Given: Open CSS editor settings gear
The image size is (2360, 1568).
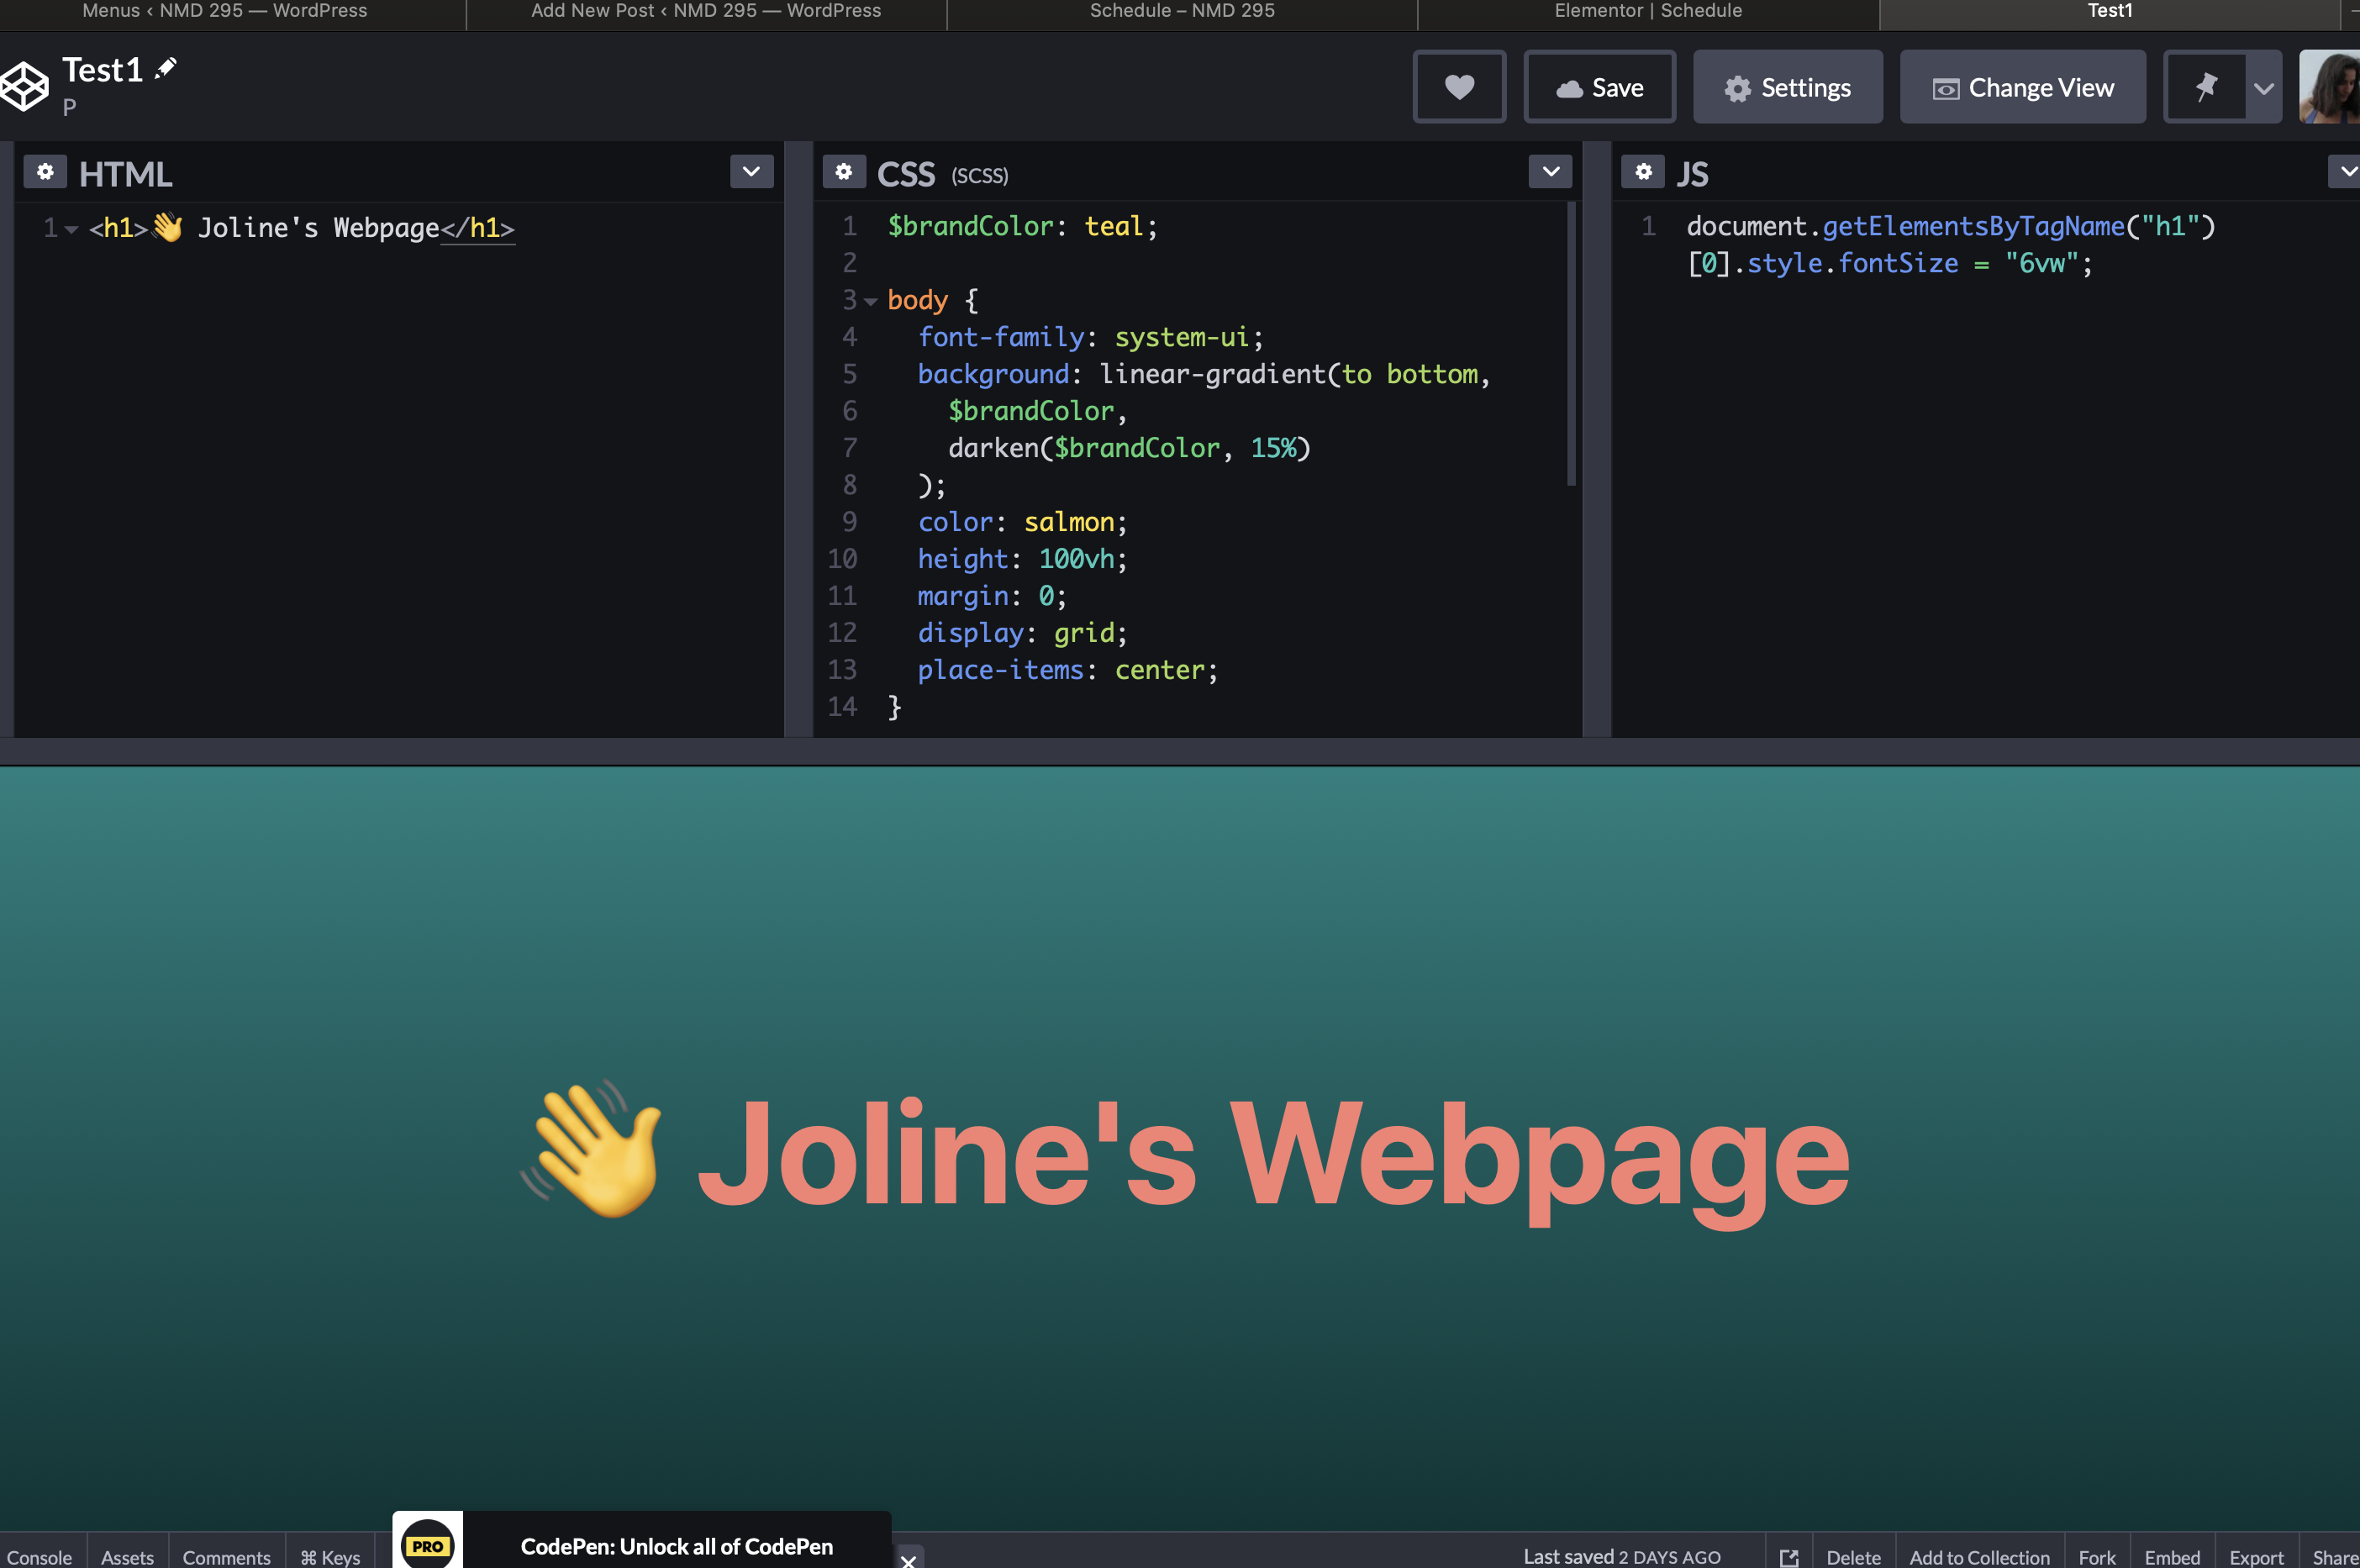Looking at the screenshot, I should [843, 172].
